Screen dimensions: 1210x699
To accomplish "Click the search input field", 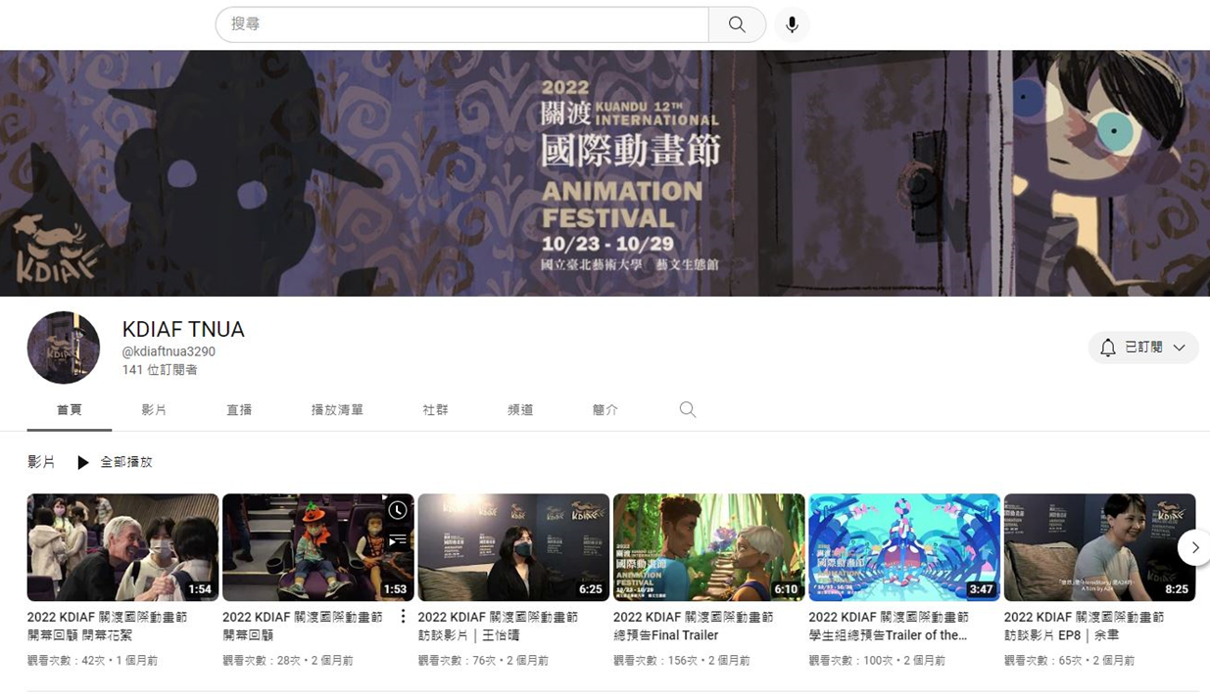I will click(462, 24).
